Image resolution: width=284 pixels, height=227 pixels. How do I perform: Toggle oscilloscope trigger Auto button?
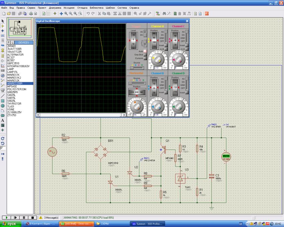tap(145, 51)
